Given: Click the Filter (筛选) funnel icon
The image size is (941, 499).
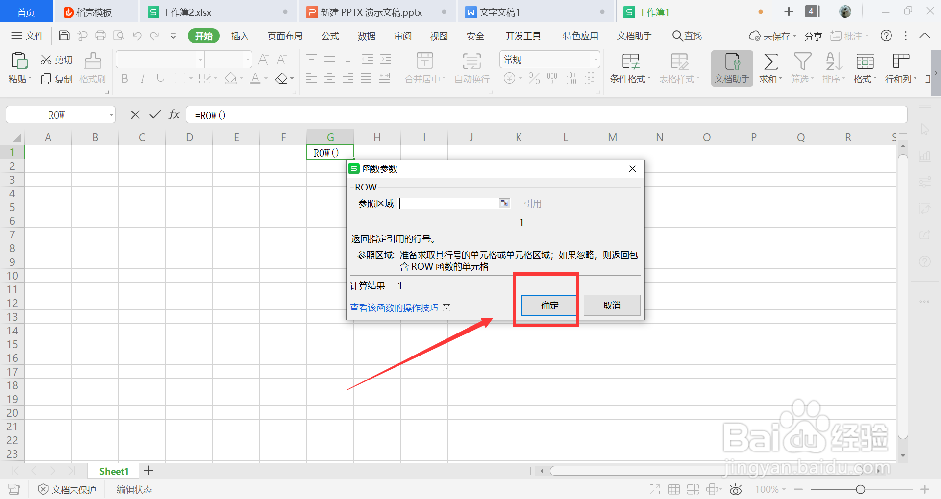Looking at the screenshot, I should pyautogui.click(x=802, y=62).
